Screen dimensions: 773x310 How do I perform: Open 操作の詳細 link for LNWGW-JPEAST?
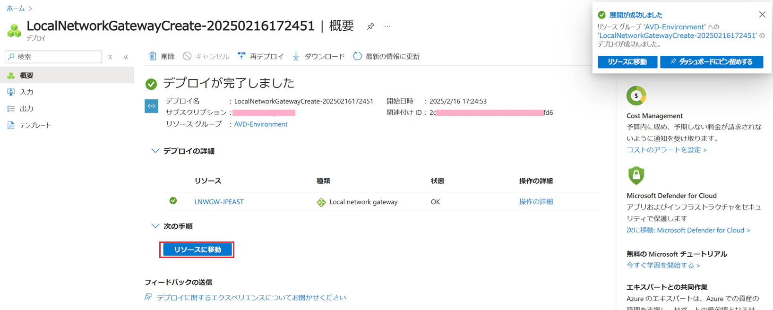tap(536, 201)
